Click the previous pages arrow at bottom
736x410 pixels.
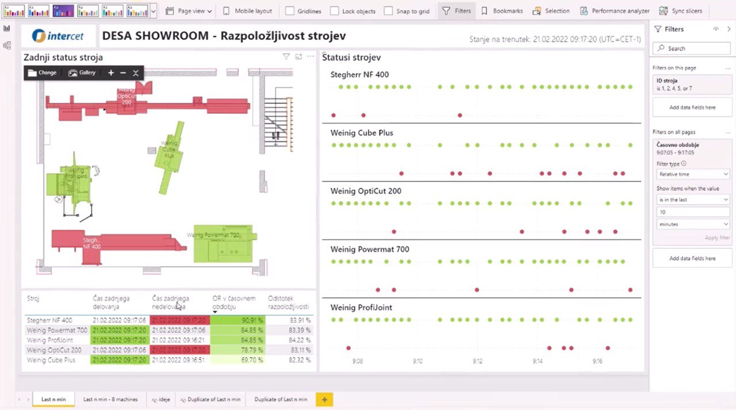click(19, 400)
